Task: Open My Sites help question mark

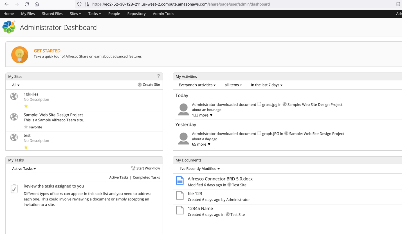Action: tap(158, 76)
